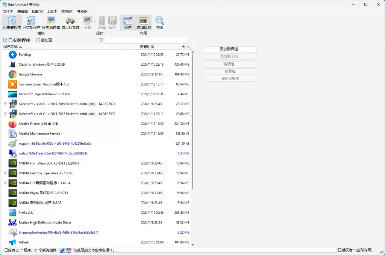Click the filter funnel icon

pos(101,40)
